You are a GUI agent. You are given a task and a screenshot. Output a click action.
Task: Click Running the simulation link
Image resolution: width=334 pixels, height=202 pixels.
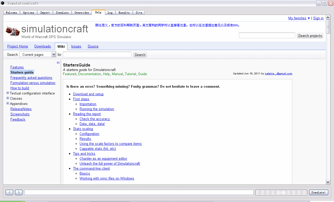[x=97, y=109]
